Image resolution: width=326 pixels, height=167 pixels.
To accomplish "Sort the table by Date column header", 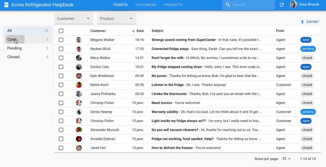I will coord(138,31).
